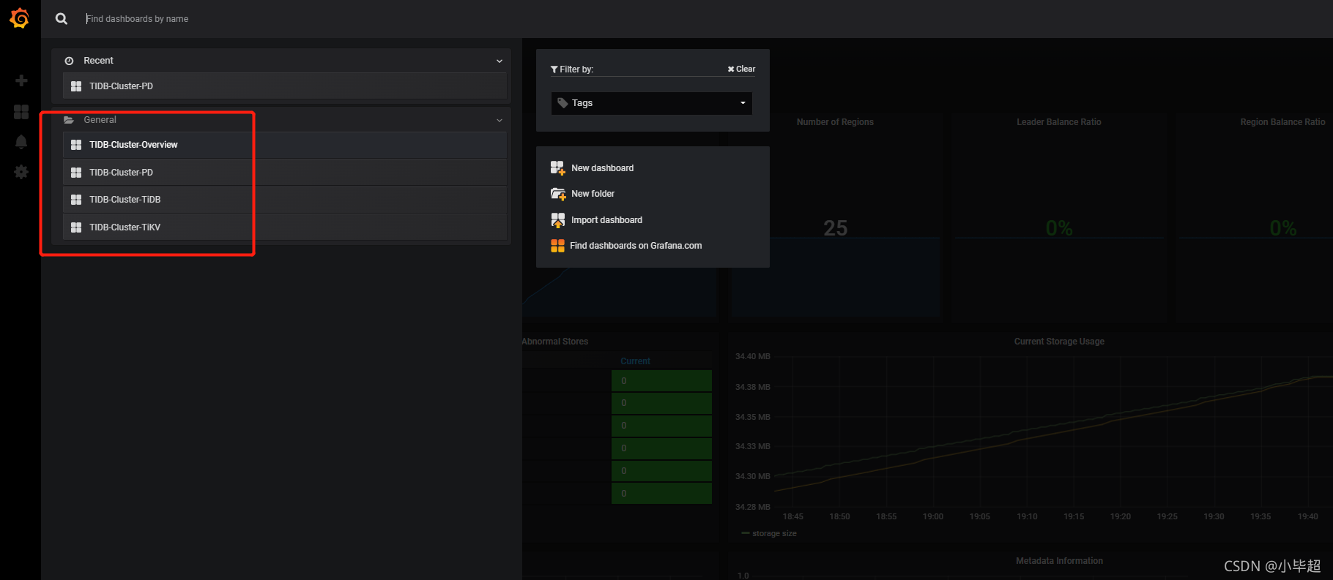Viewport: 1333px width, 580px height.
Task: Open the Configuration gear icon in sidebar
Action: [x=21, y=172]
